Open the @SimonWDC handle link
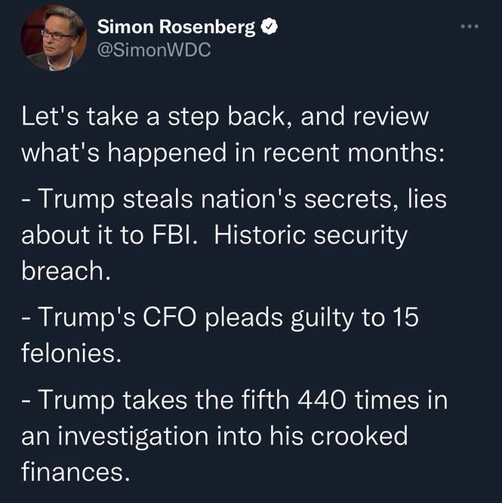502x503 pixels. click(154, 50)
